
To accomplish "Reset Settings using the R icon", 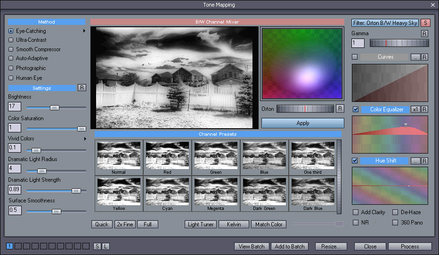I will point(82,88).
